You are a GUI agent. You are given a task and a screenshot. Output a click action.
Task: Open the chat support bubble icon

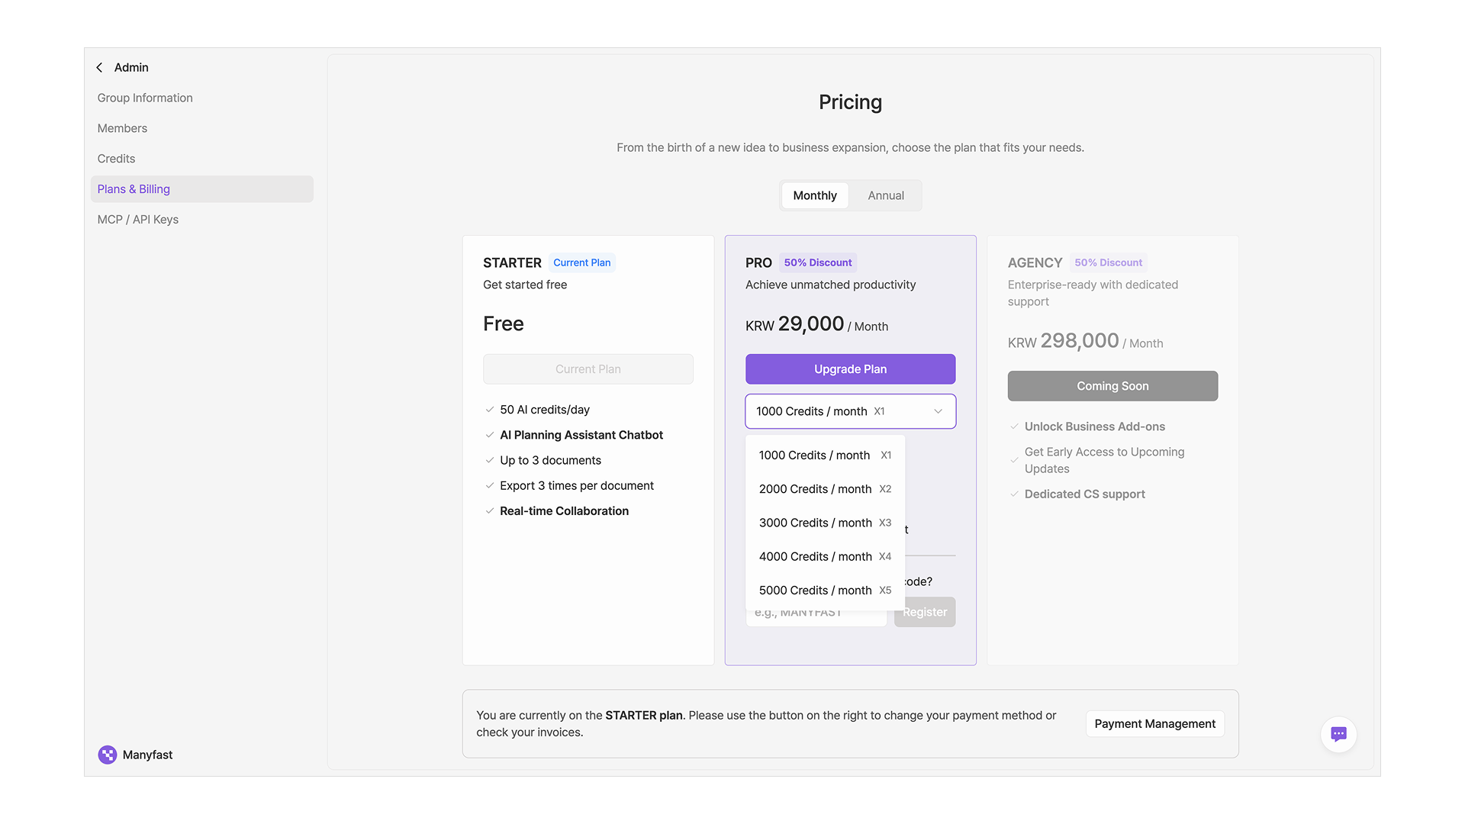1338,734
